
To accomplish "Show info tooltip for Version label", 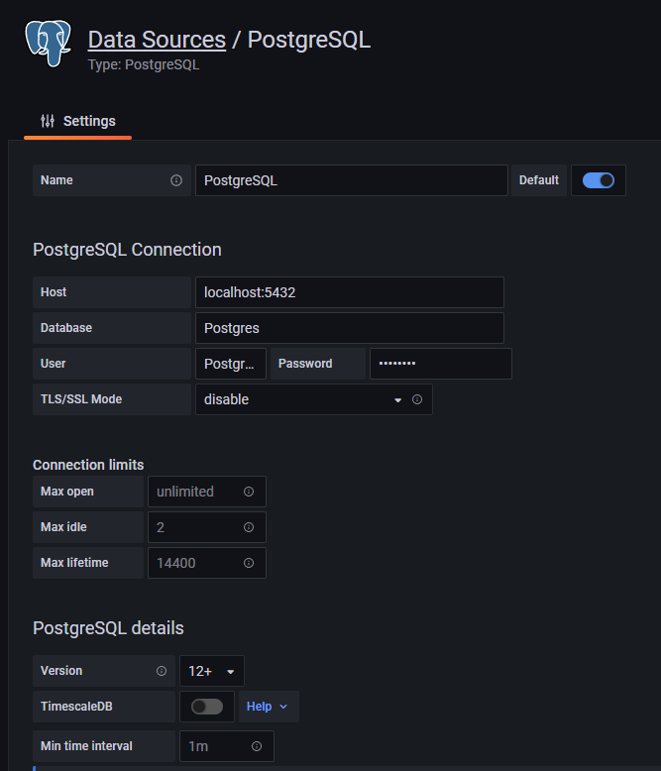I will (162, 671).
